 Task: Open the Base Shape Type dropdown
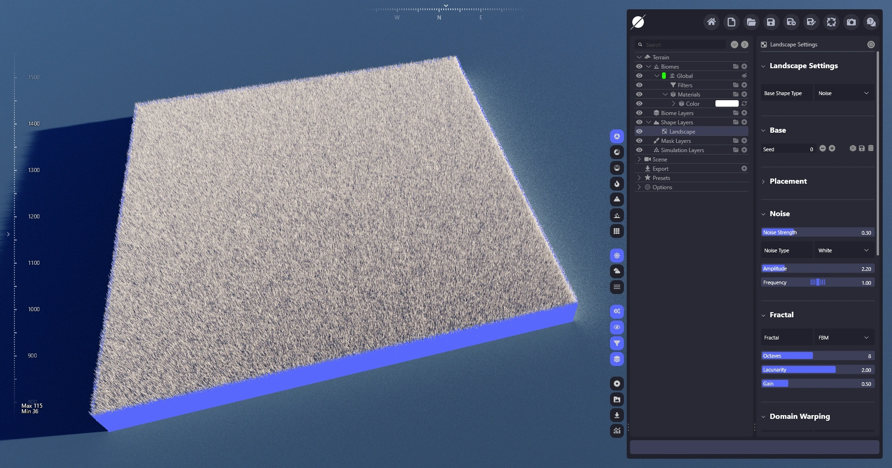click(x=844, y=93)
